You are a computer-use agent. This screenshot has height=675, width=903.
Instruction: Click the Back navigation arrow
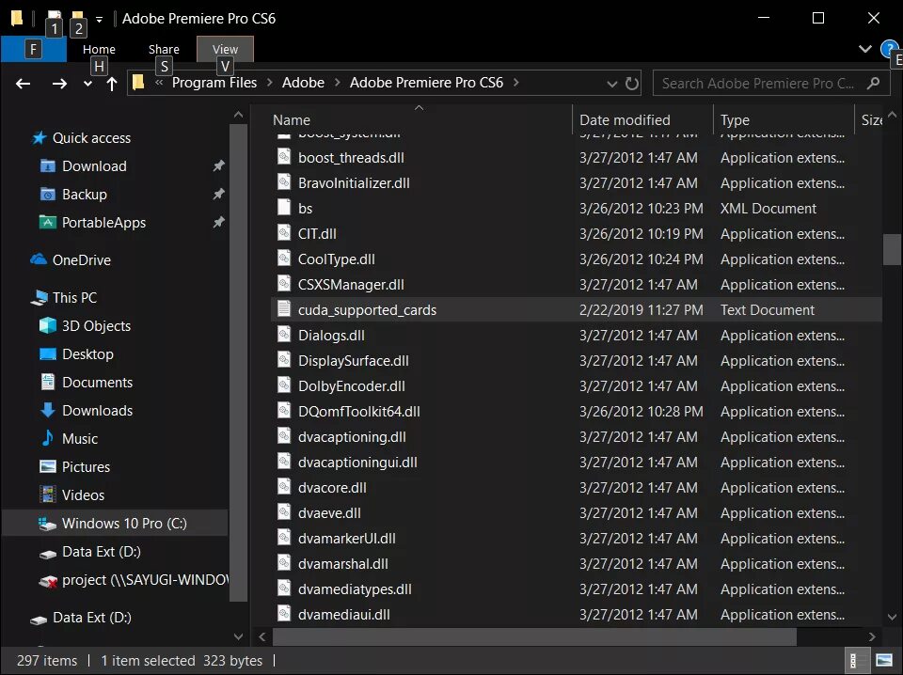(23, 84)
